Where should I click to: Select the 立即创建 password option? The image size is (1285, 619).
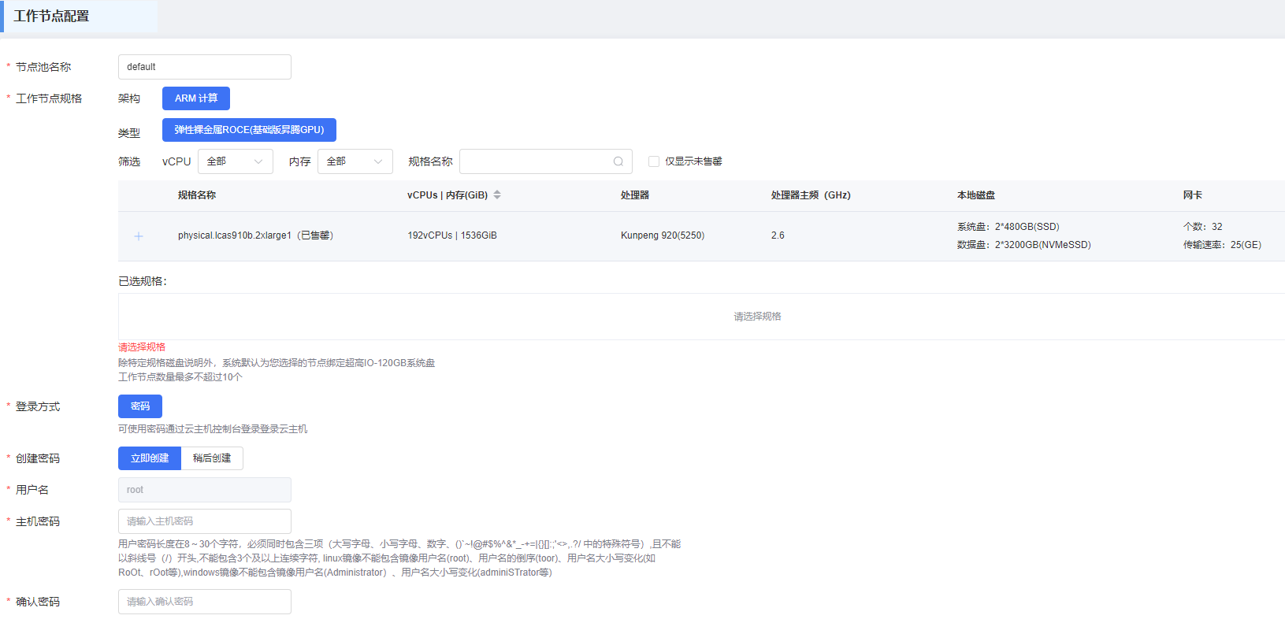(x=150, y=458)
